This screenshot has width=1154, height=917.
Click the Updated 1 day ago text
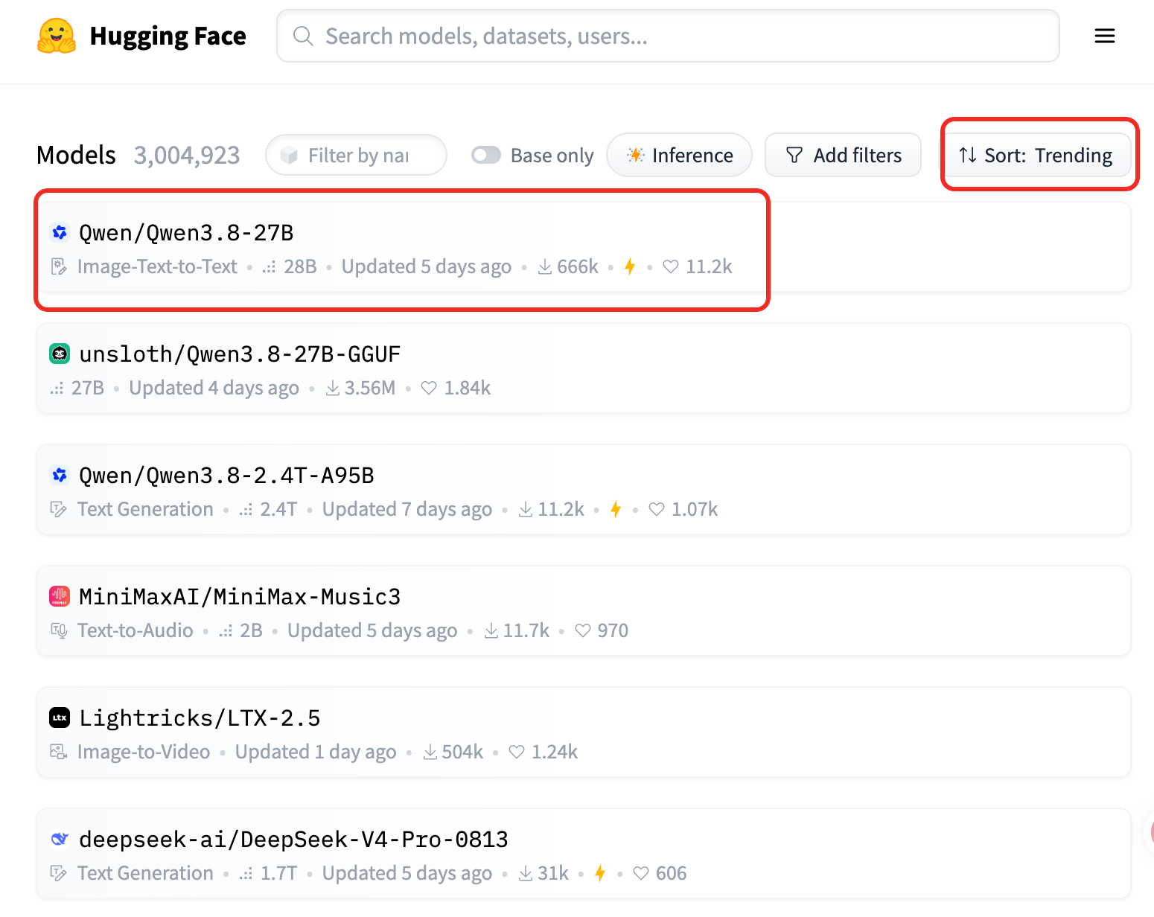[316, 752]
